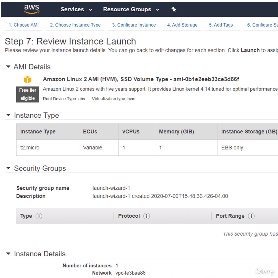Click the Root Device Type: ebs text
The height and width of the screenshot is (278, 278).
point(64,99)
